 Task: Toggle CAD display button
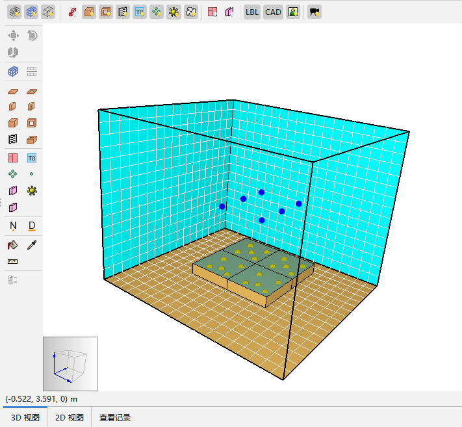273,12
